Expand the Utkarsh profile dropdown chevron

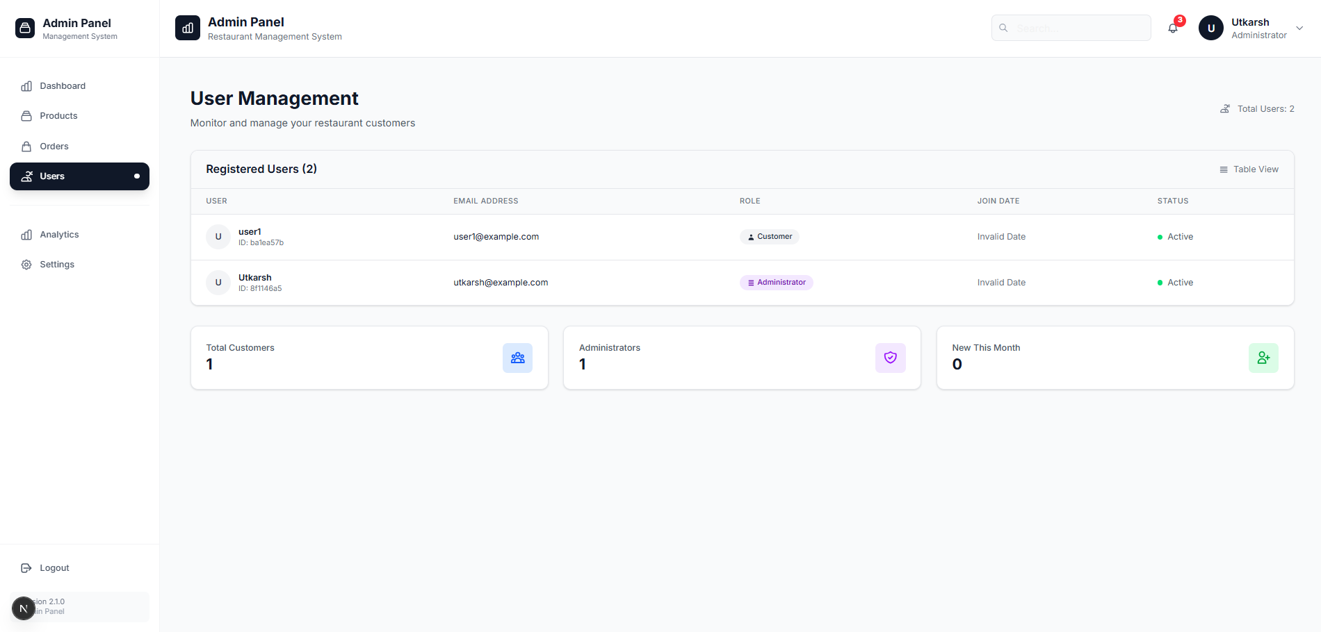(x=1299, y=28)
